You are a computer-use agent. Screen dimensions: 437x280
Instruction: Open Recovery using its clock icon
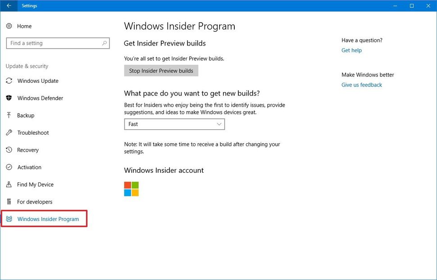coord(9,150)
